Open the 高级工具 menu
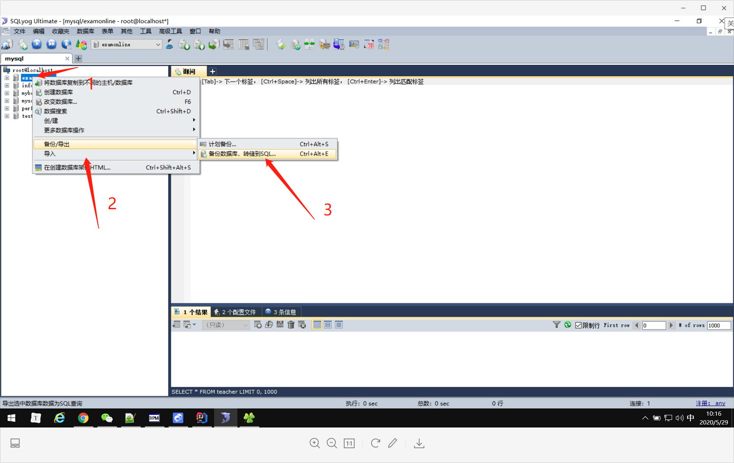The height and width of the screenshot is (463, 734). click(x=170, y=31)
